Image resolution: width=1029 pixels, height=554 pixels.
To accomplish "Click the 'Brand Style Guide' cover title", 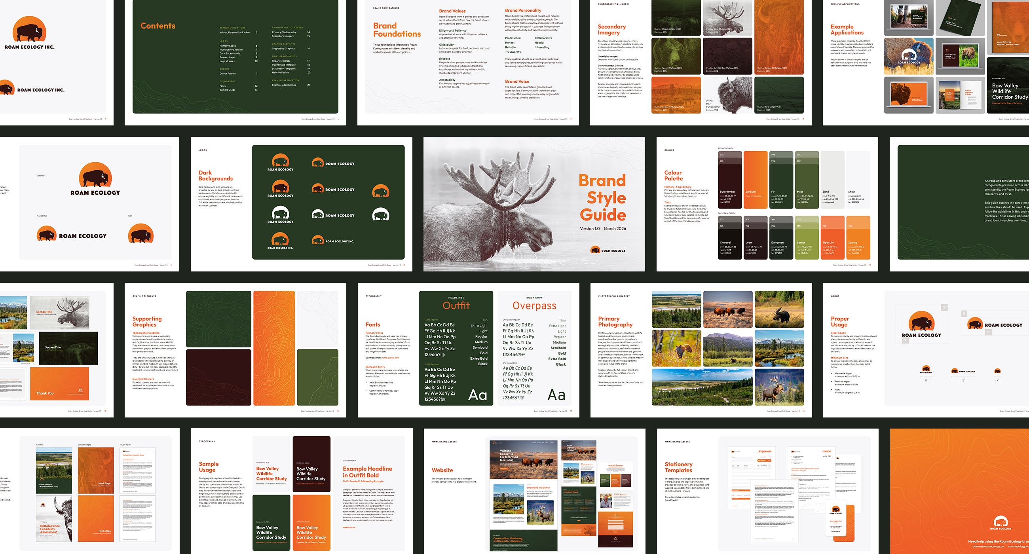I will point(602,198).
